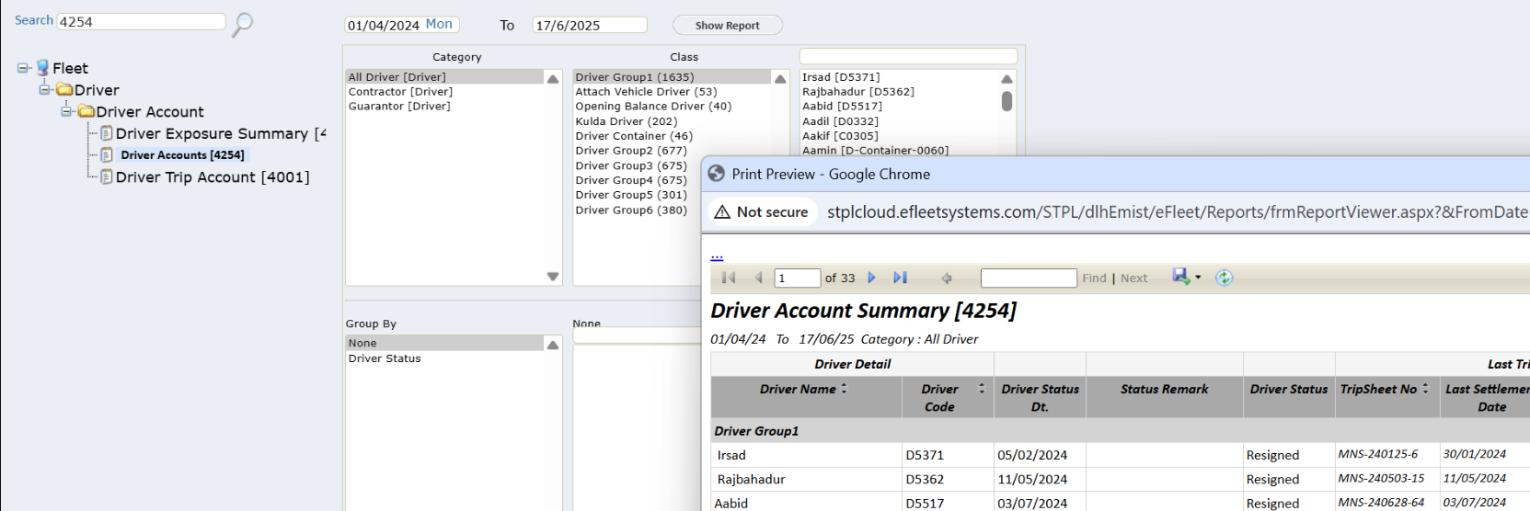Open export format dropdown arrow

[1198, 278]
